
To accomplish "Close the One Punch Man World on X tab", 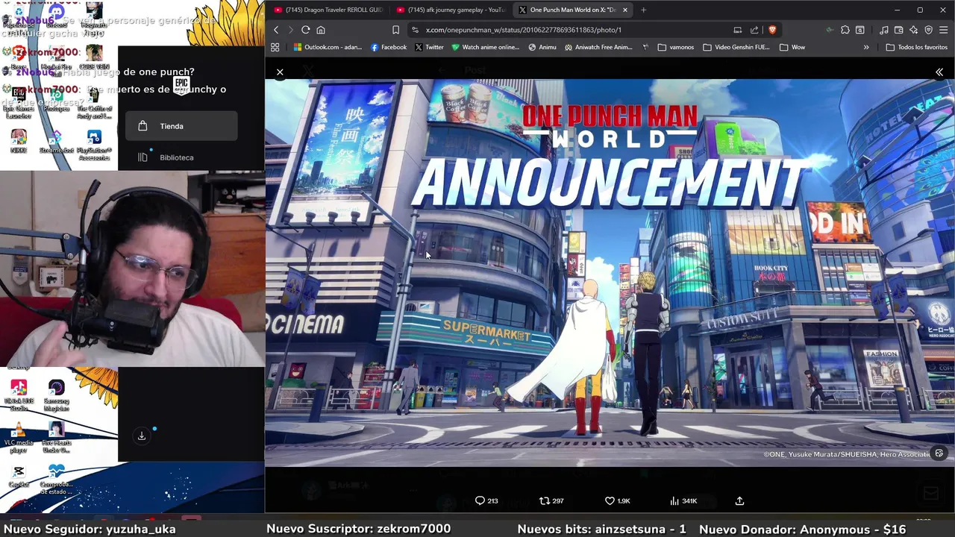I will coord(624,10).
